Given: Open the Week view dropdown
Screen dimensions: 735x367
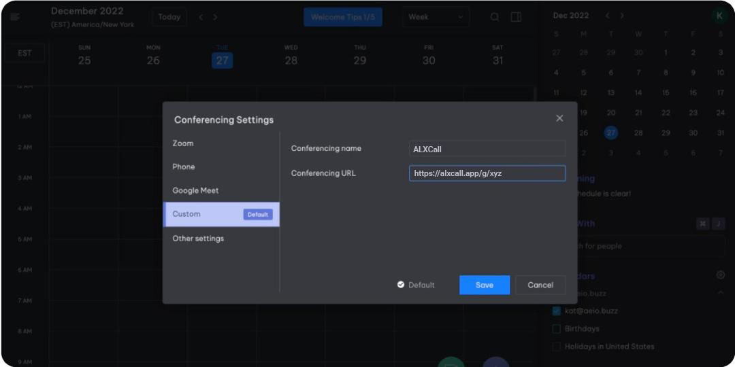Looking at the screenshot, I should [436, 17].
